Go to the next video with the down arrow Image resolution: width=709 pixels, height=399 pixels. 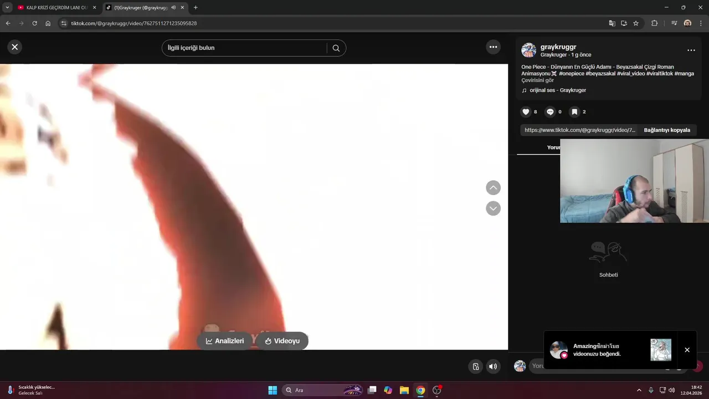[x=493, y=208]
